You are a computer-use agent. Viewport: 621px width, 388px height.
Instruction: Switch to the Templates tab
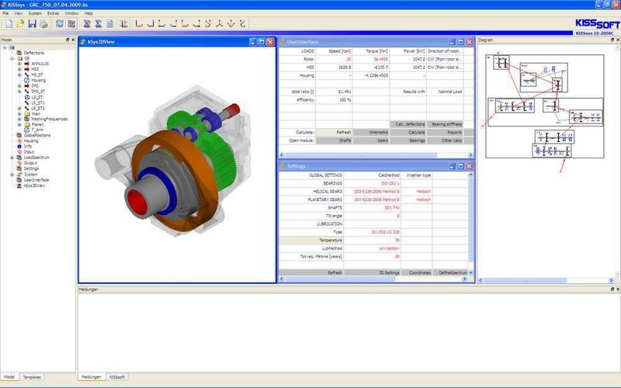point(32,377)
